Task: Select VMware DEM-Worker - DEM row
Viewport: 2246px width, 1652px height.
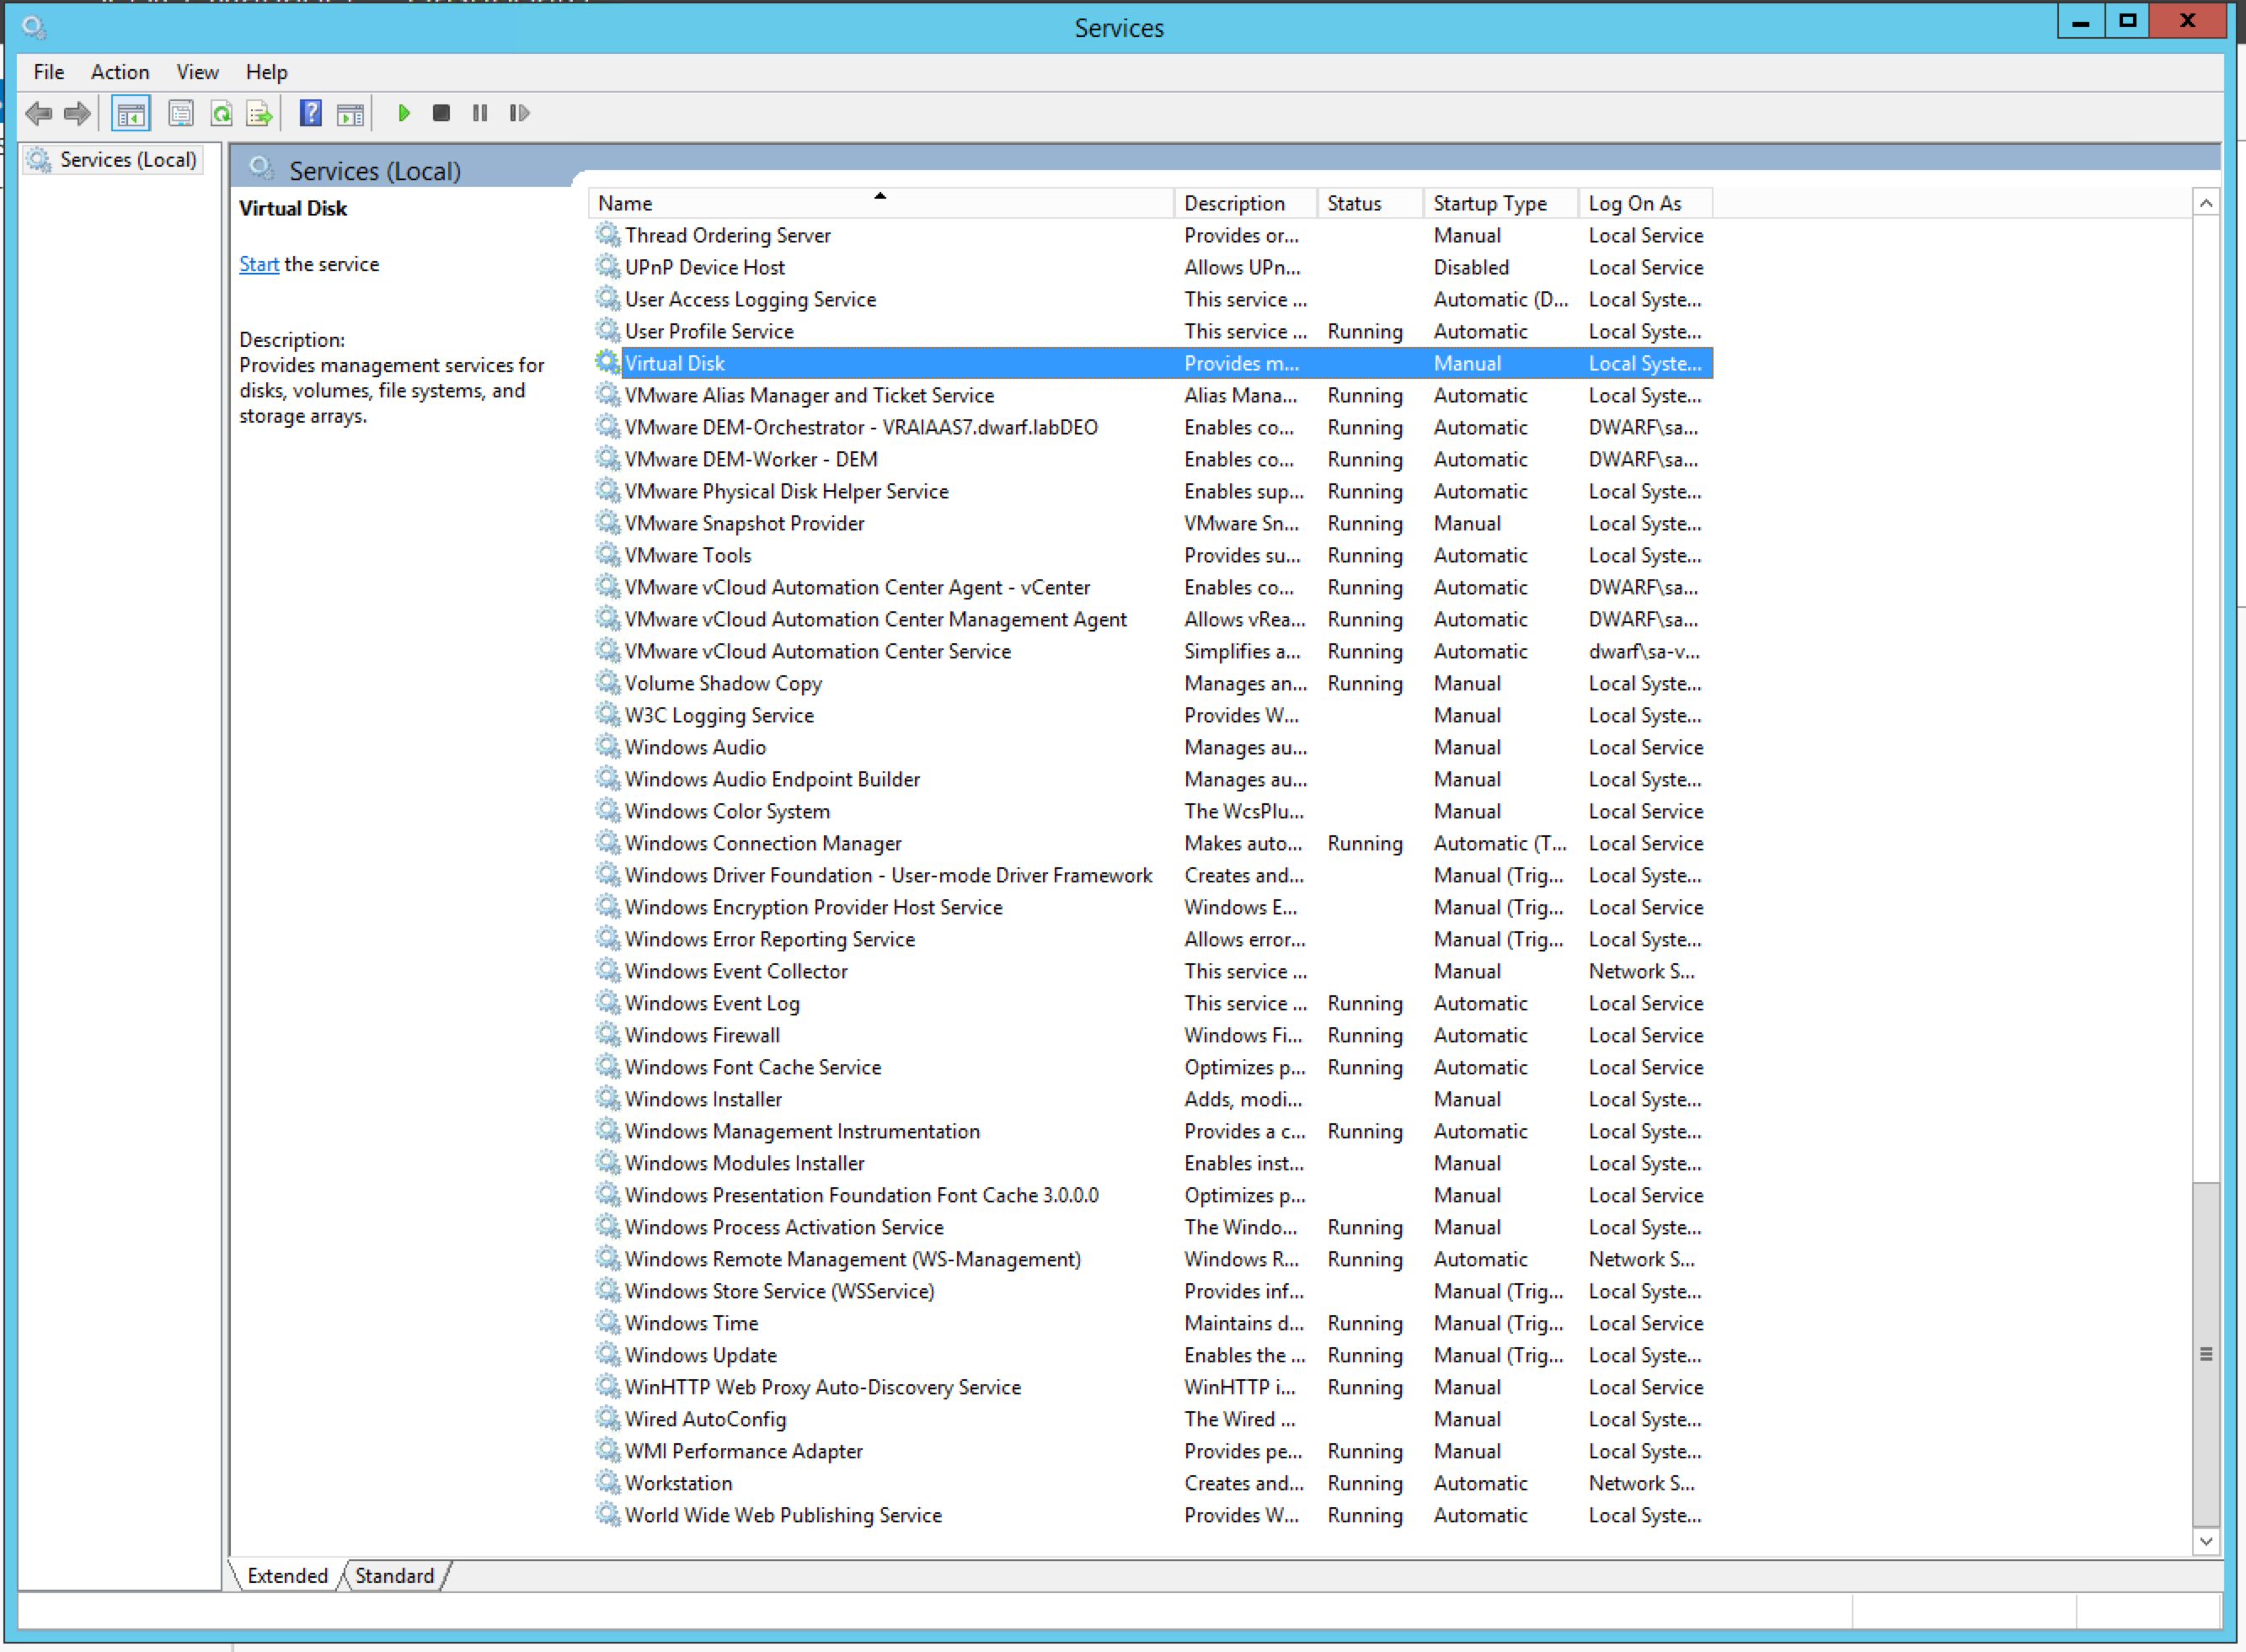Action: click(1152, 459)
